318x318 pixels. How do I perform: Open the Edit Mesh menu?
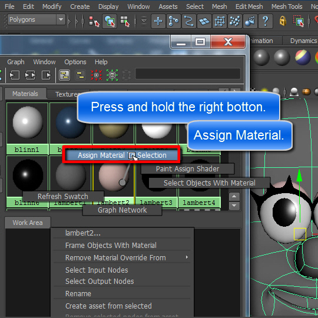[x=249, y=6]
